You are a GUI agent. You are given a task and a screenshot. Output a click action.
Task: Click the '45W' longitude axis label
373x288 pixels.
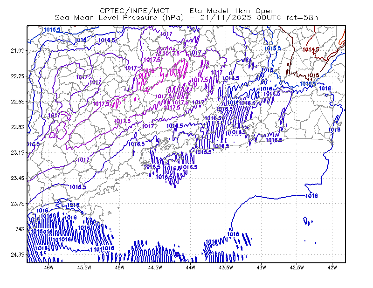tap(120, 267)
